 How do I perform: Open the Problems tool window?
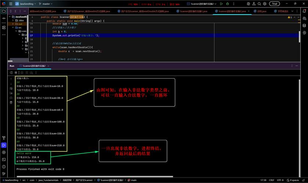click(x=4, y=167)
